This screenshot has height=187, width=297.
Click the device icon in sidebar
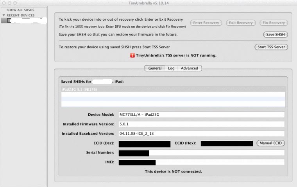(x=9, y=20)
